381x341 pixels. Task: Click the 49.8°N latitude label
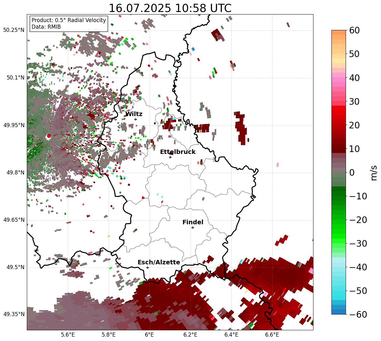(x=15, y=173)
